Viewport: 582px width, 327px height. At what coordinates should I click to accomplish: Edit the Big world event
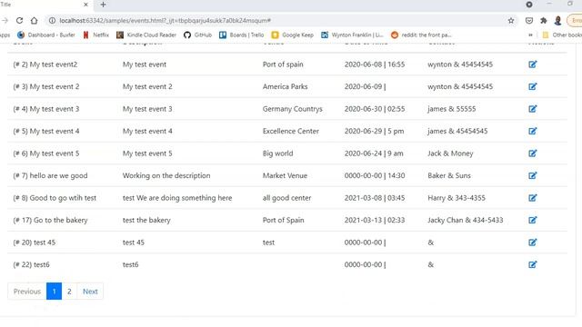[533, 154]
